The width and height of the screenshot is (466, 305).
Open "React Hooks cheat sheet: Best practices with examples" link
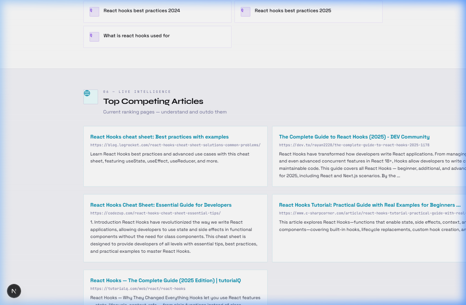160,137
